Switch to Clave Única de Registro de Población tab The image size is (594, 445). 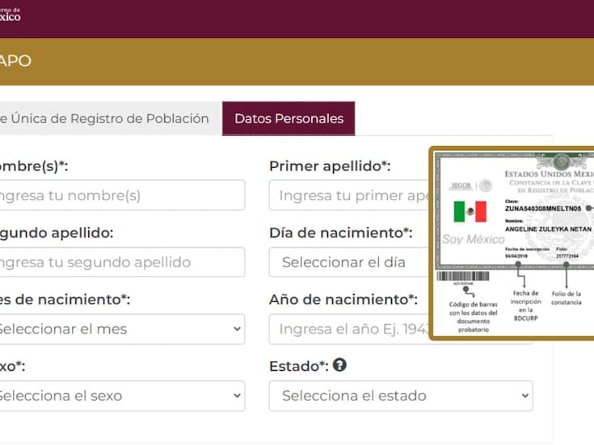tap(105, 119)
